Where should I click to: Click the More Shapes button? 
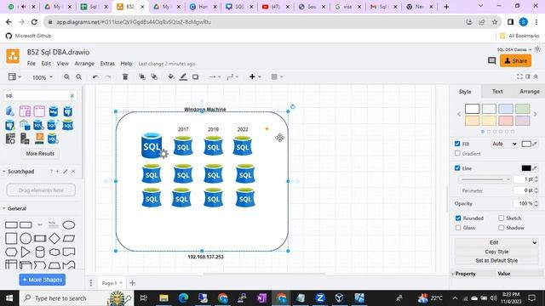42,280
